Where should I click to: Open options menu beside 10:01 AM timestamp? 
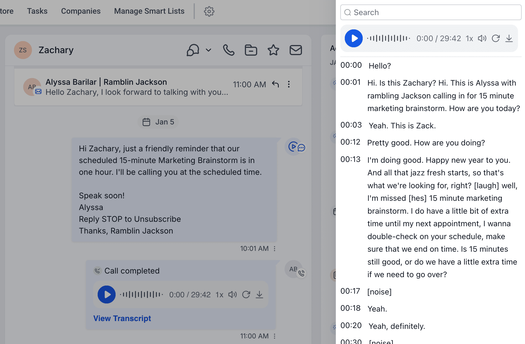[275, 249]
